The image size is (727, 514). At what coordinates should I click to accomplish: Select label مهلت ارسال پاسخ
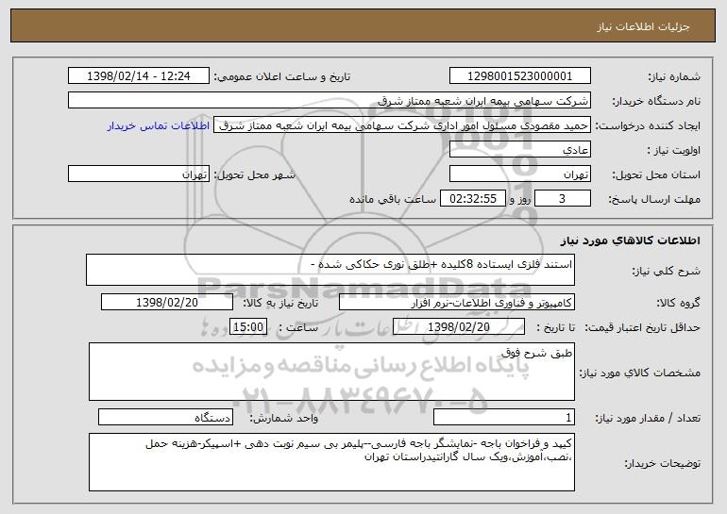[x=654, y=200]
